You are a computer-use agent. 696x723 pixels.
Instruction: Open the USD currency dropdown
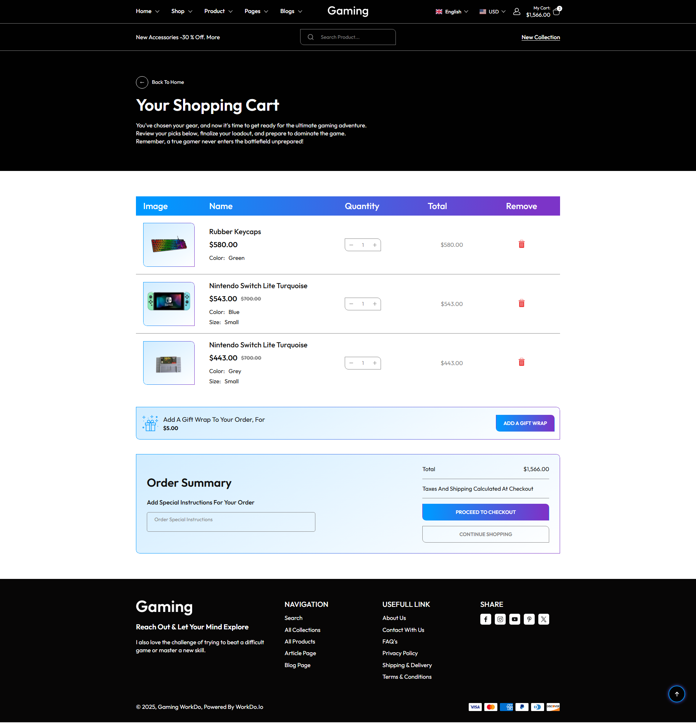(x=492, y=12)
